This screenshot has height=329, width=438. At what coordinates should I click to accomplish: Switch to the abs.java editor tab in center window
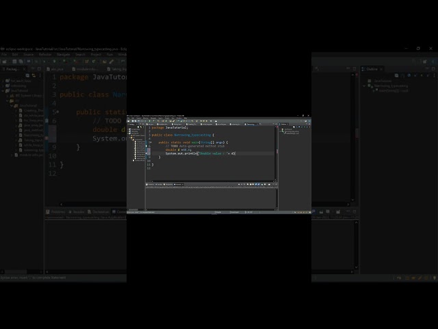click(151, 124)
